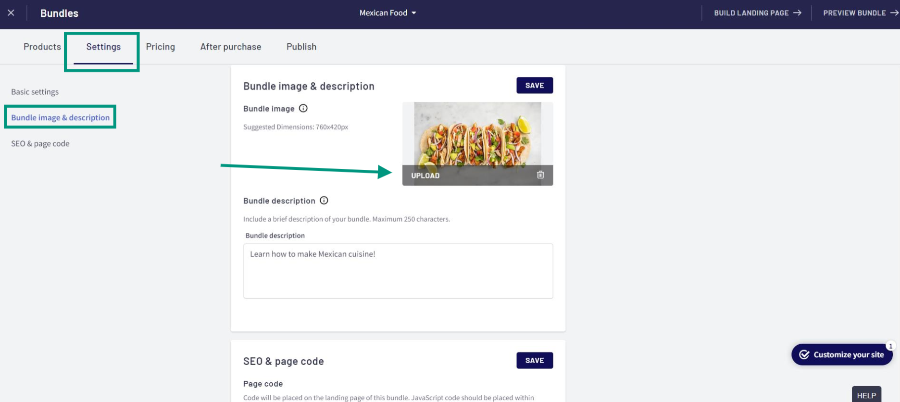900x402 pixels.
Task: Click the info icon beside Bundle image
Action: coord(303,108)
